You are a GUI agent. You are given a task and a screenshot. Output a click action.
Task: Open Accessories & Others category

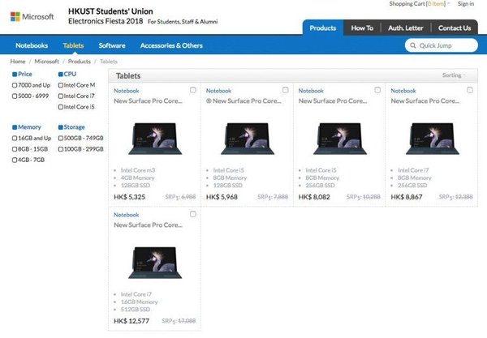[x=171, y=45]
